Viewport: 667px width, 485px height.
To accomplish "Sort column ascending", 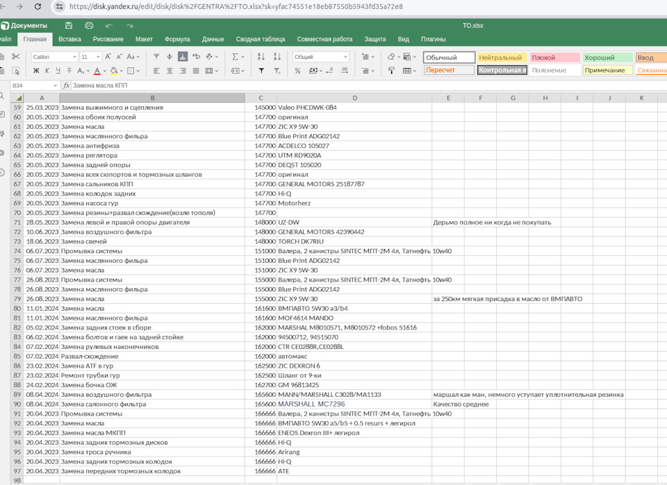I will click(261, 56).
